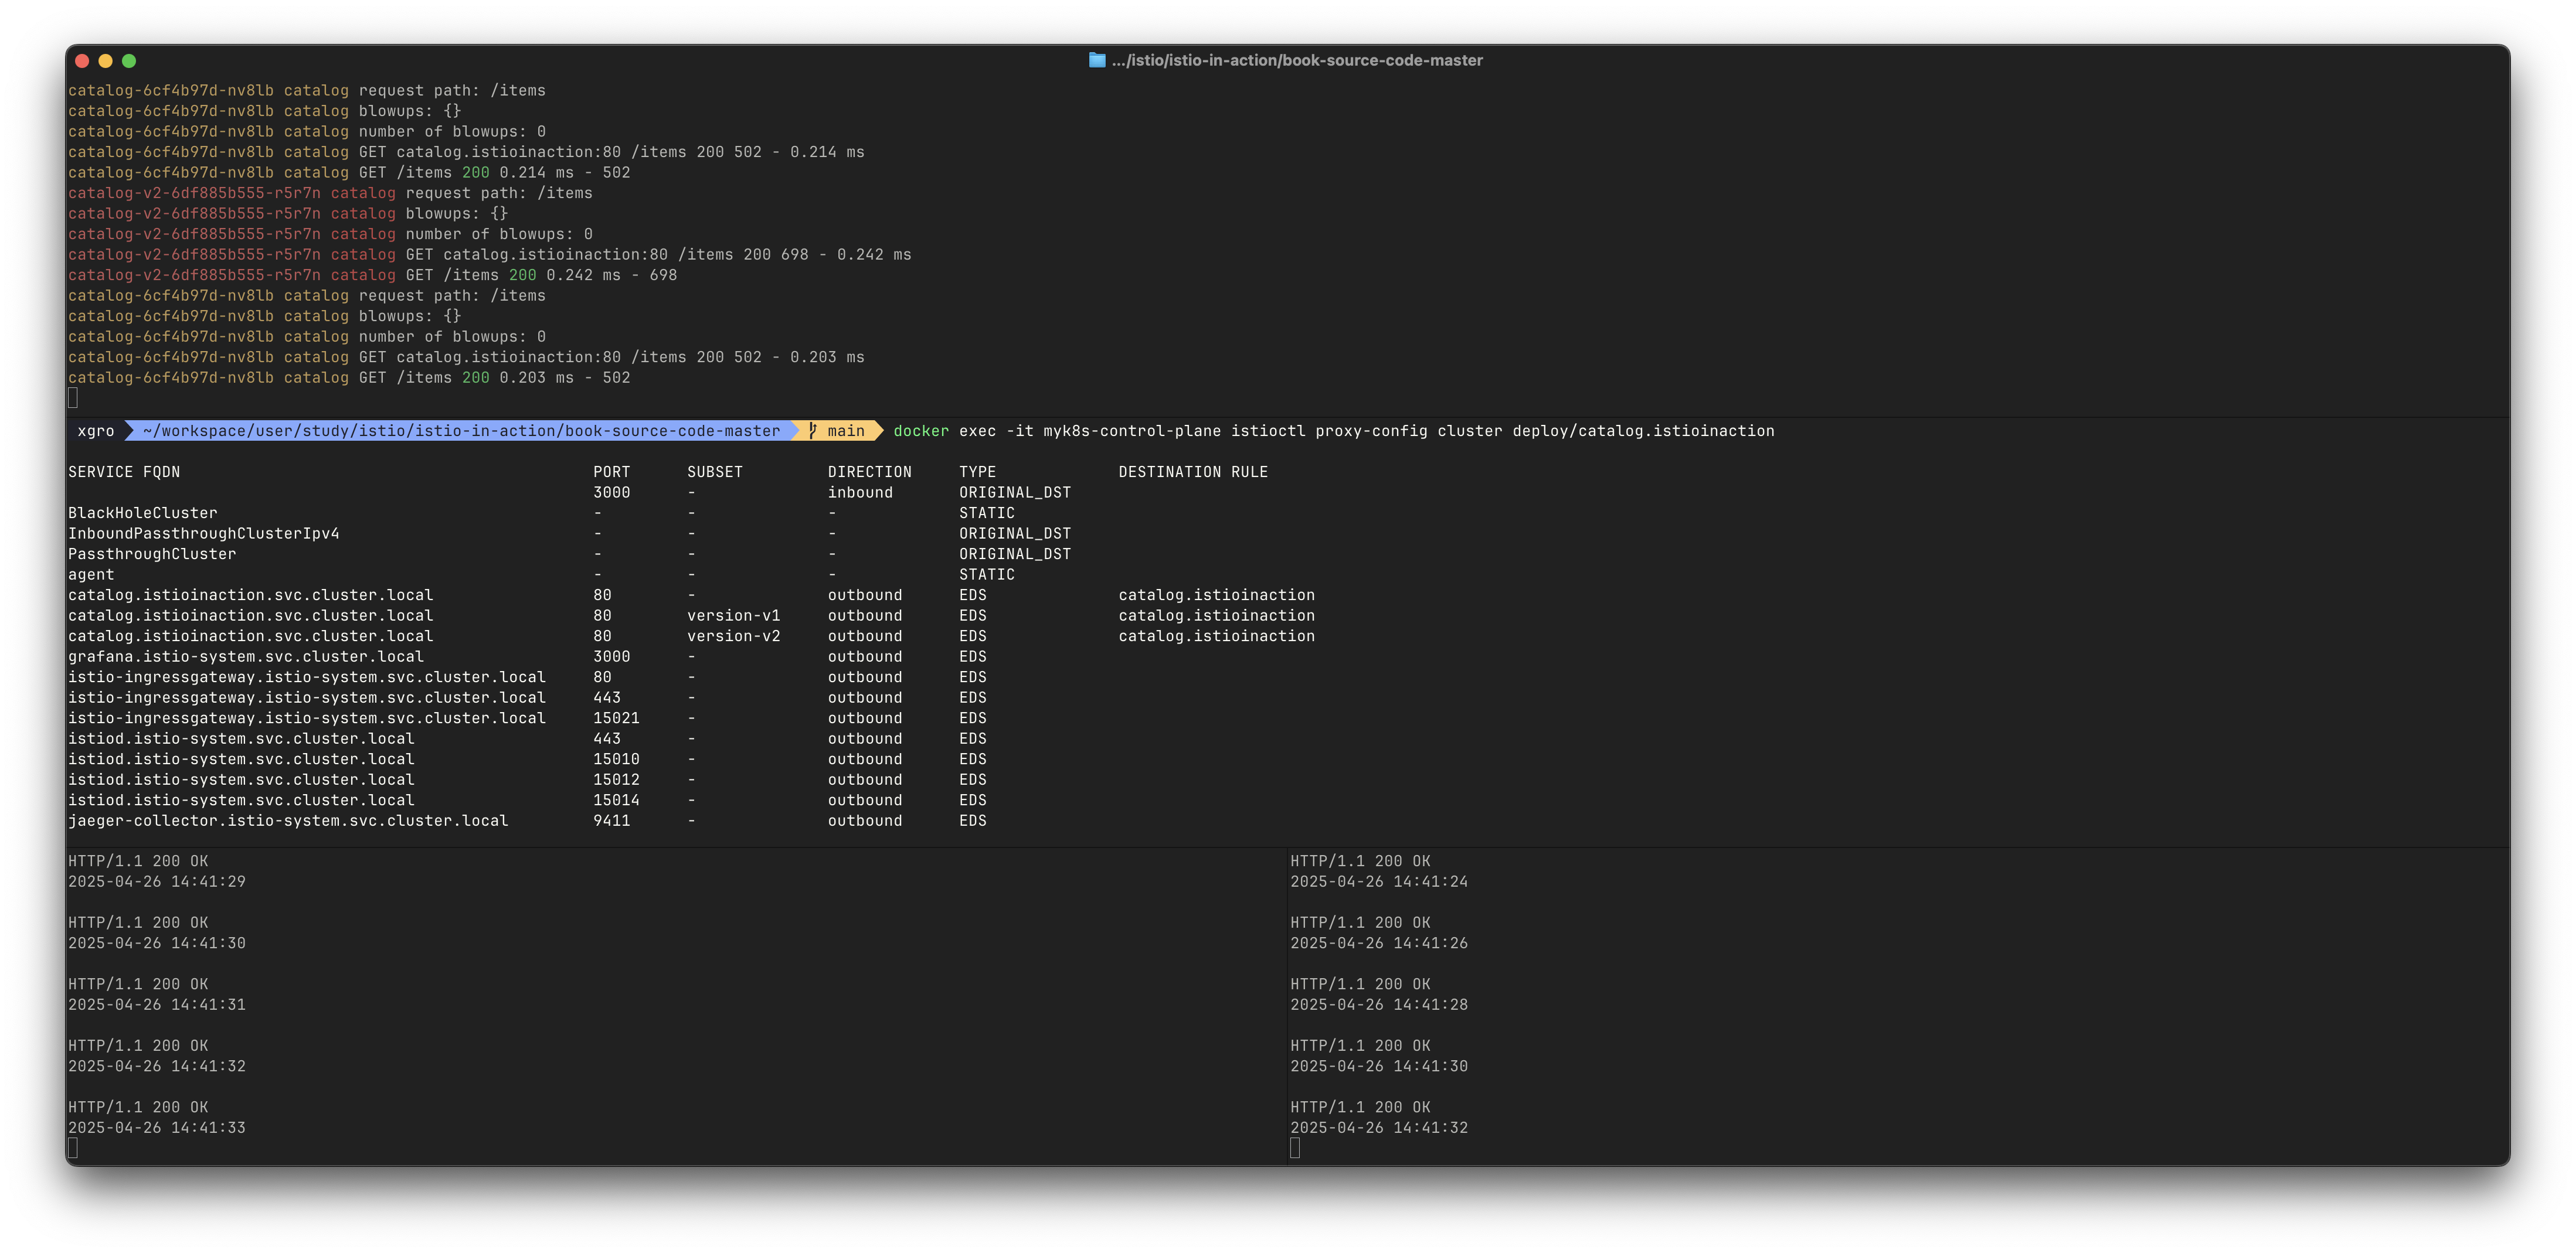This screenshot has width=2576, height=1253.
Task: Click timestamp 2025-04-26 14:41:24
Action: (x=1379, y=882)
